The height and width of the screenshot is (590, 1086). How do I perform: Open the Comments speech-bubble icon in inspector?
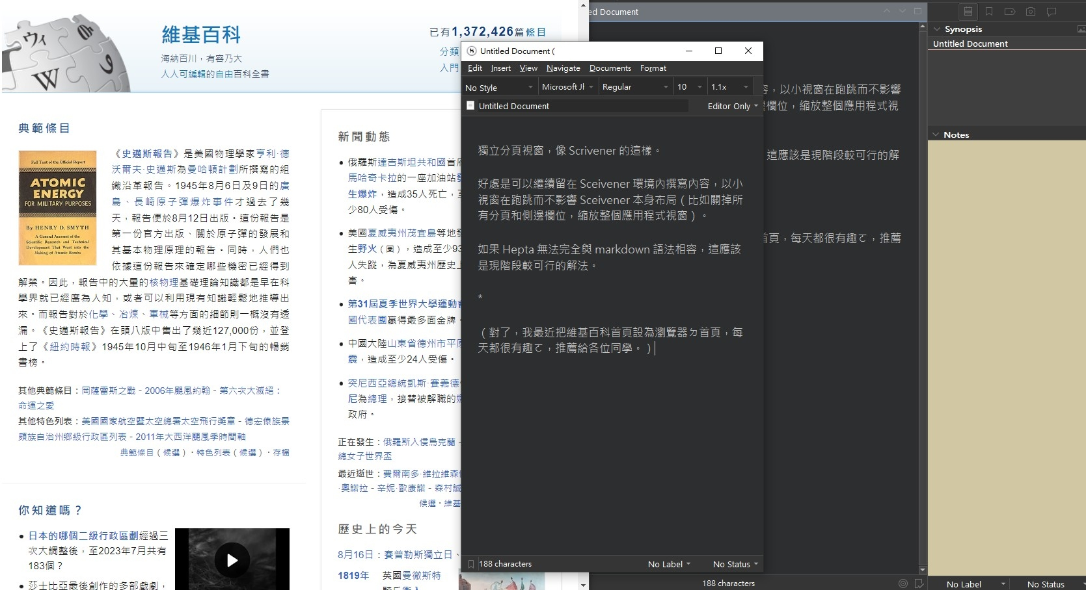(x=1052, y=12)
